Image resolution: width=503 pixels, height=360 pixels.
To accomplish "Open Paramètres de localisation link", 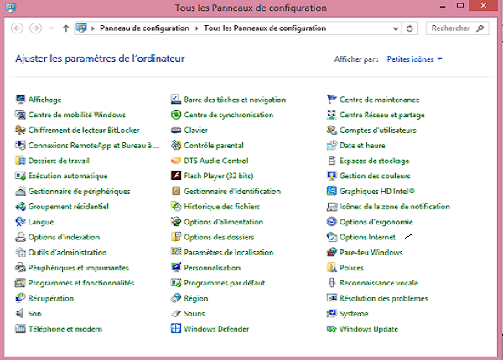I will 228,252.
